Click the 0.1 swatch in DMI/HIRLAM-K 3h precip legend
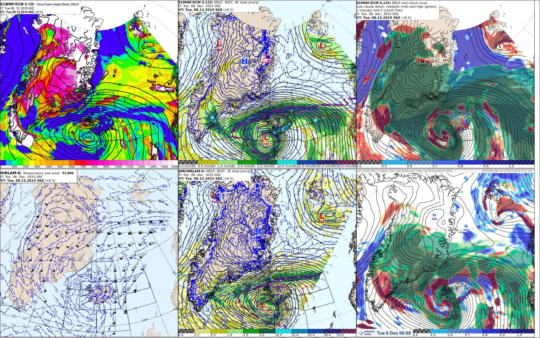The width and height of the screenshot is (540, 338). pyautogui.click(x=202, y=331)
